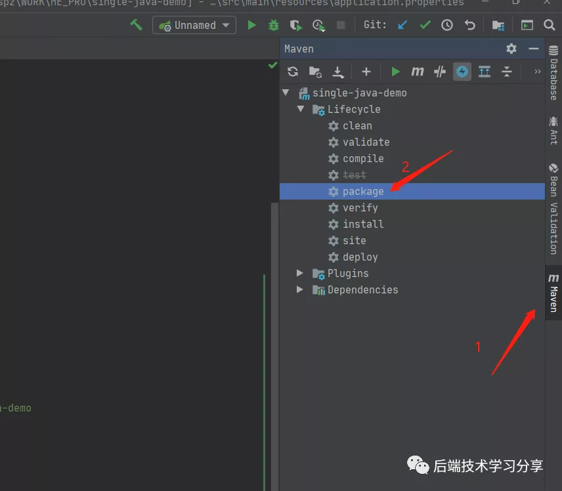This screenshot has height=491, width=562.
Task: Start debugging with the bug icon
Action: click(x=274, y=25)
